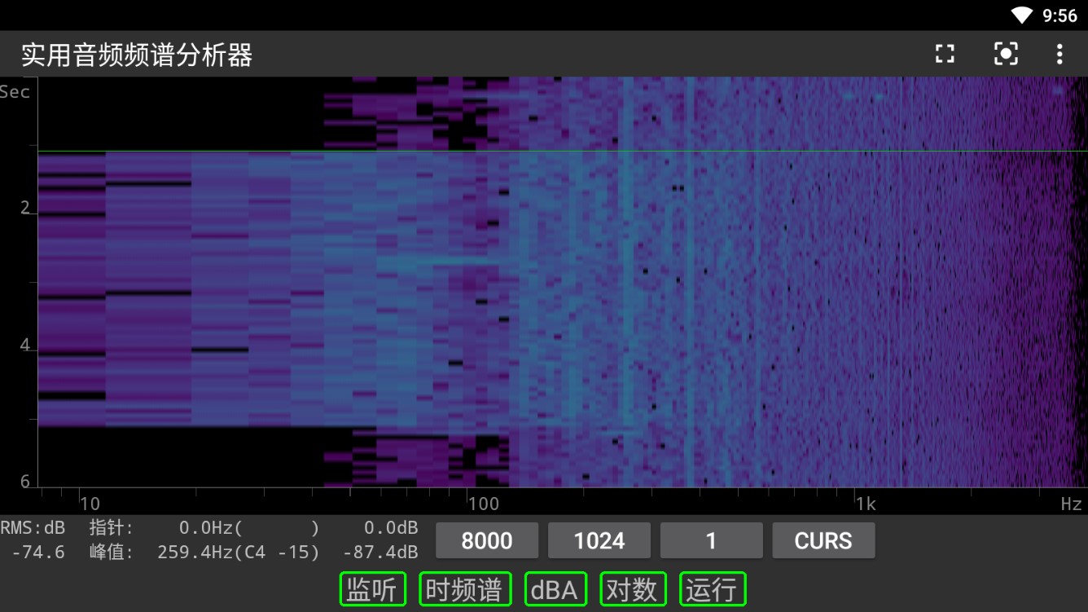This screenshot has width=1088, height=612.
Task: Toggle the 时频谱 spectrogram mode button
Action: tap(465, 589)
